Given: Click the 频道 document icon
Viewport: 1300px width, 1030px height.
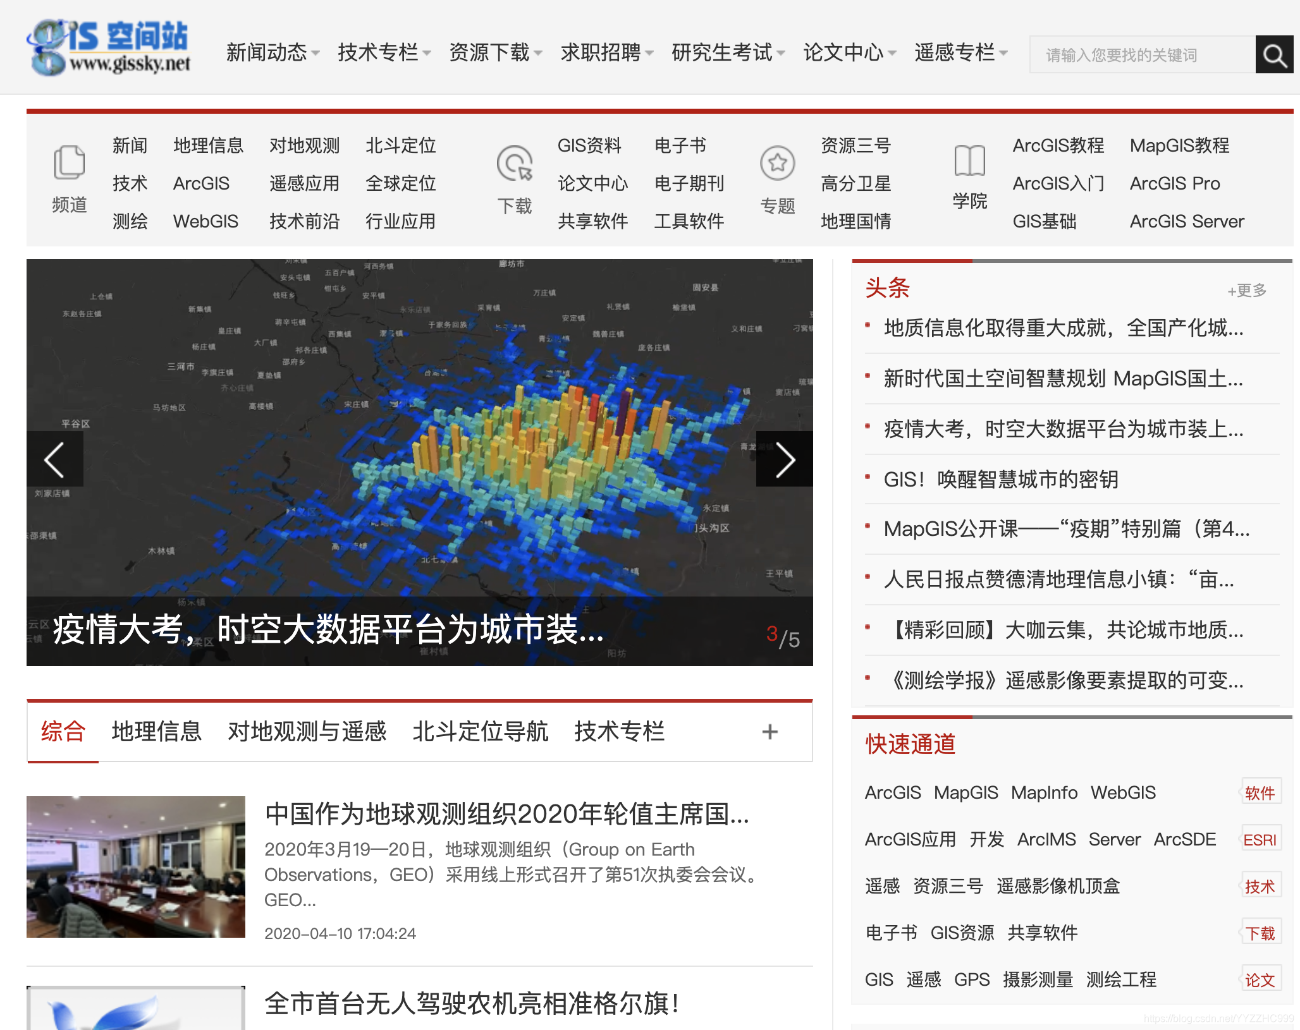Looking at the screenshot, I should tap(69, 162).
